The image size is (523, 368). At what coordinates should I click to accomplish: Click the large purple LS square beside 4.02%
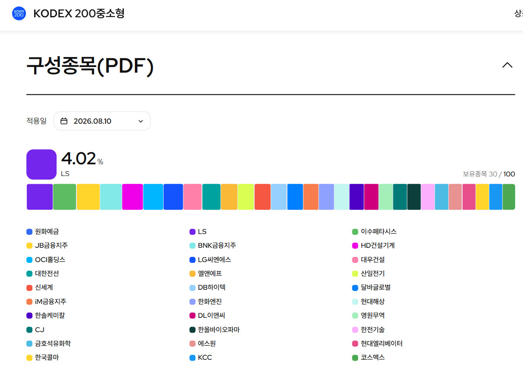click(x=41, y=164)
